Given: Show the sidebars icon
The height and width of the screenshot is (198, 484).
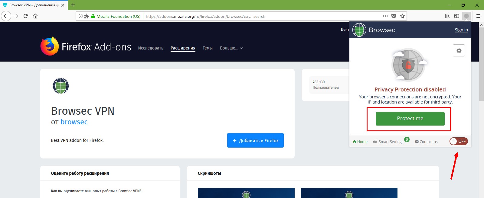Looking at the screenshot, I should click(457, 16).
